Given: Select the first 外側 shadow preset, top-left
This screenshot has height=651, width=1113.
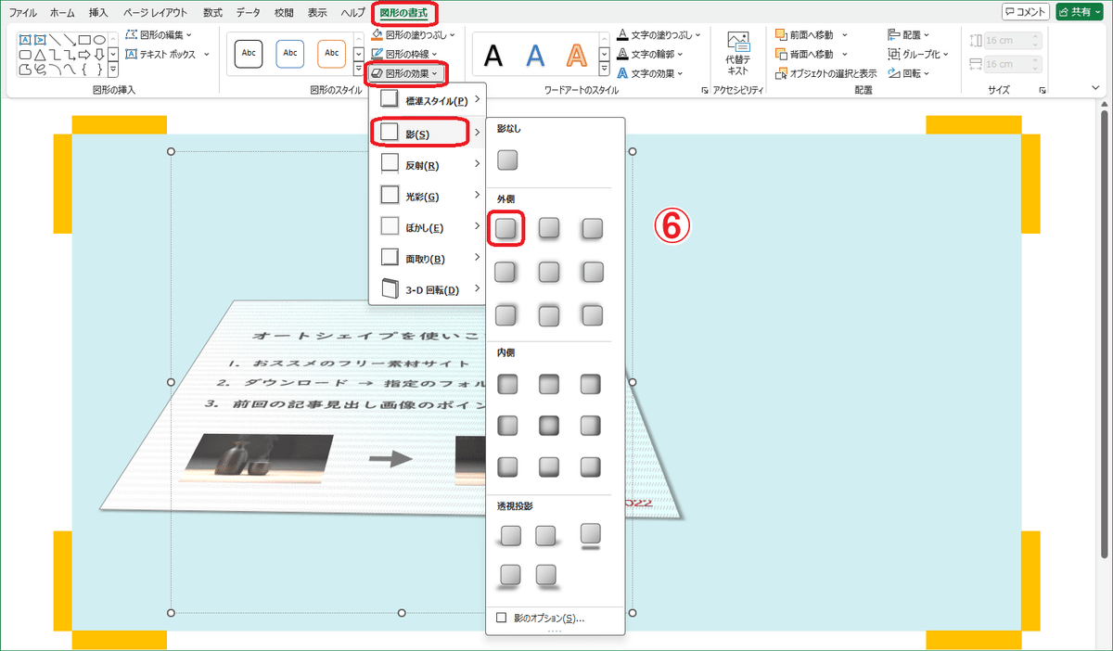Looking at the screenshot, I should 506,228.
